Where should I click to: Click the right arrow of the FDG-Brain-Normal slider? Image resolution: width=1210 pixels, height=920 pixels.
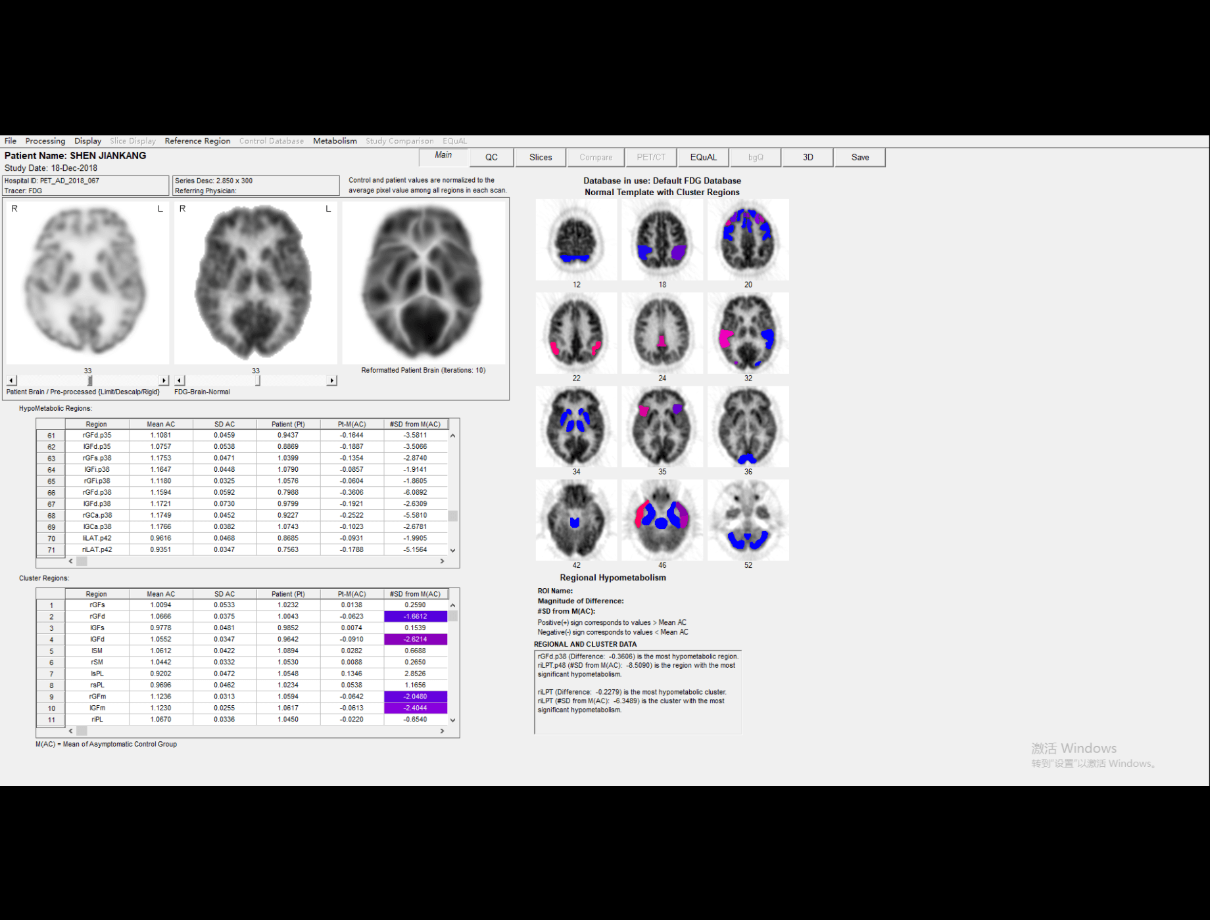click(x=333, y=380)
